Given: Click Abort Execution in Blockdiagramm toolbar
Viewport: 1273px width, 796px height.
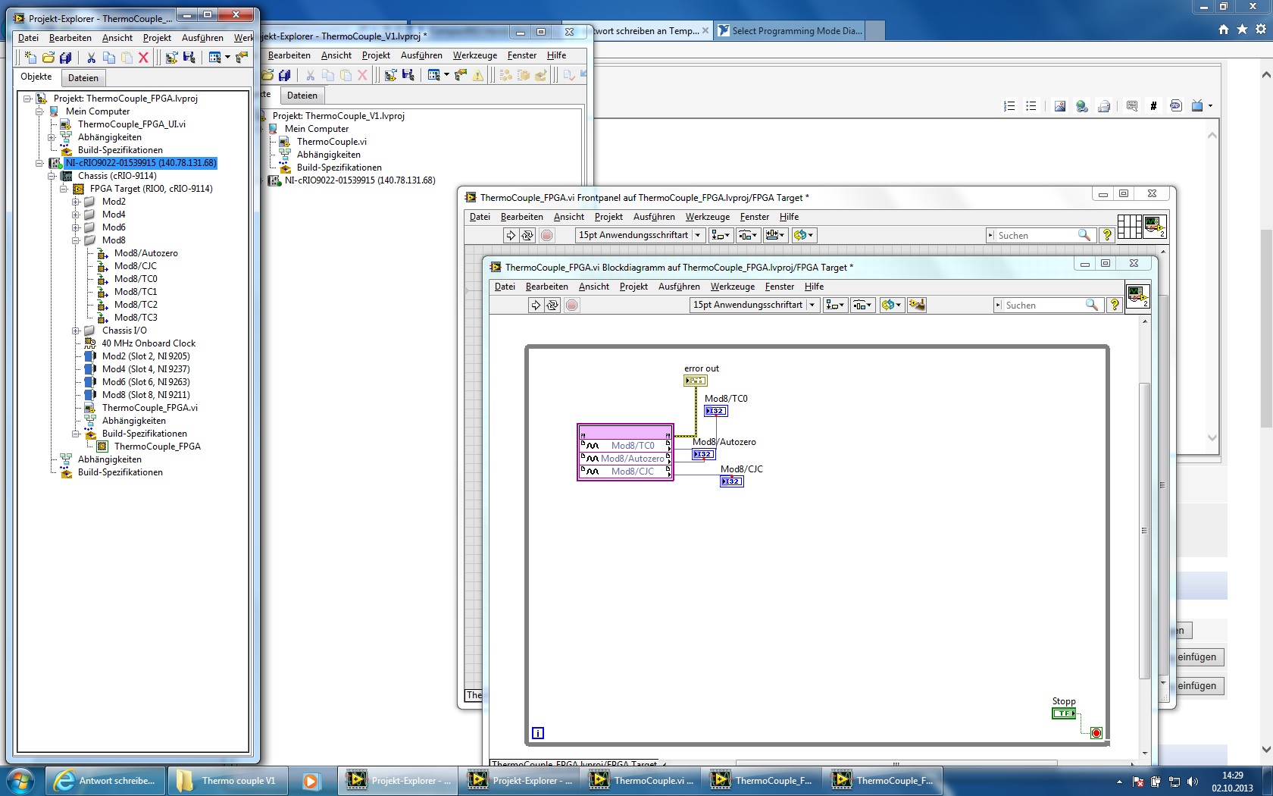Looking at the screenshot, I should click(572, 305).
